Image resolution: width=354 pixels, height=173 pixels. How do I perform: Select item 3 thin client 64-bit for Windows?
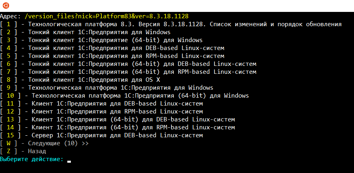(101, 40)
